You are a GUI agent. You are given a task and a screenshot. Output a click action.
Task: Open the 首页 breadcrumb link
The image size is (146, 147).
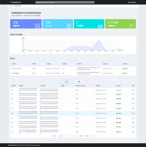pos(11,6)
